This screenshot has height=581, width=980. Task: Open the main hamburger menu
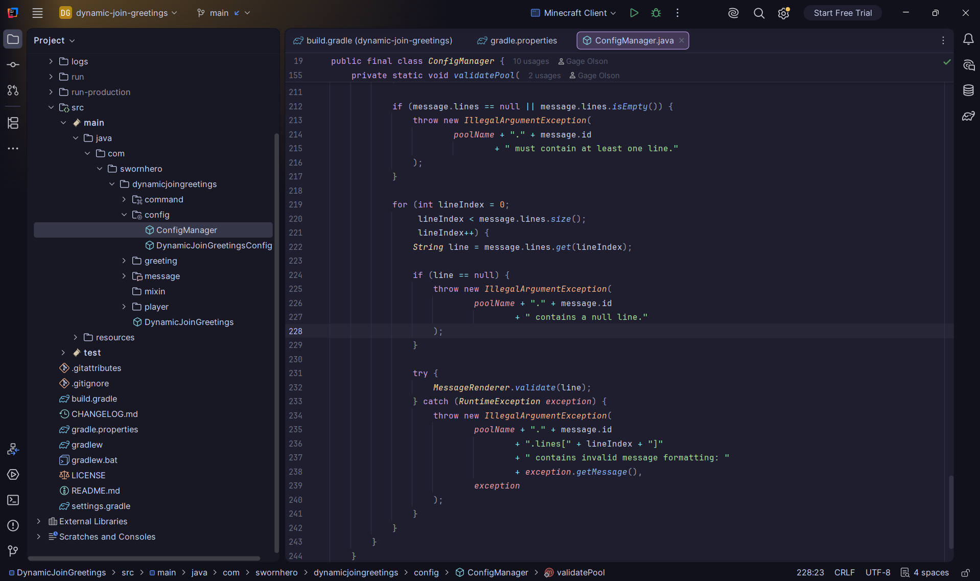pos(37,13)
